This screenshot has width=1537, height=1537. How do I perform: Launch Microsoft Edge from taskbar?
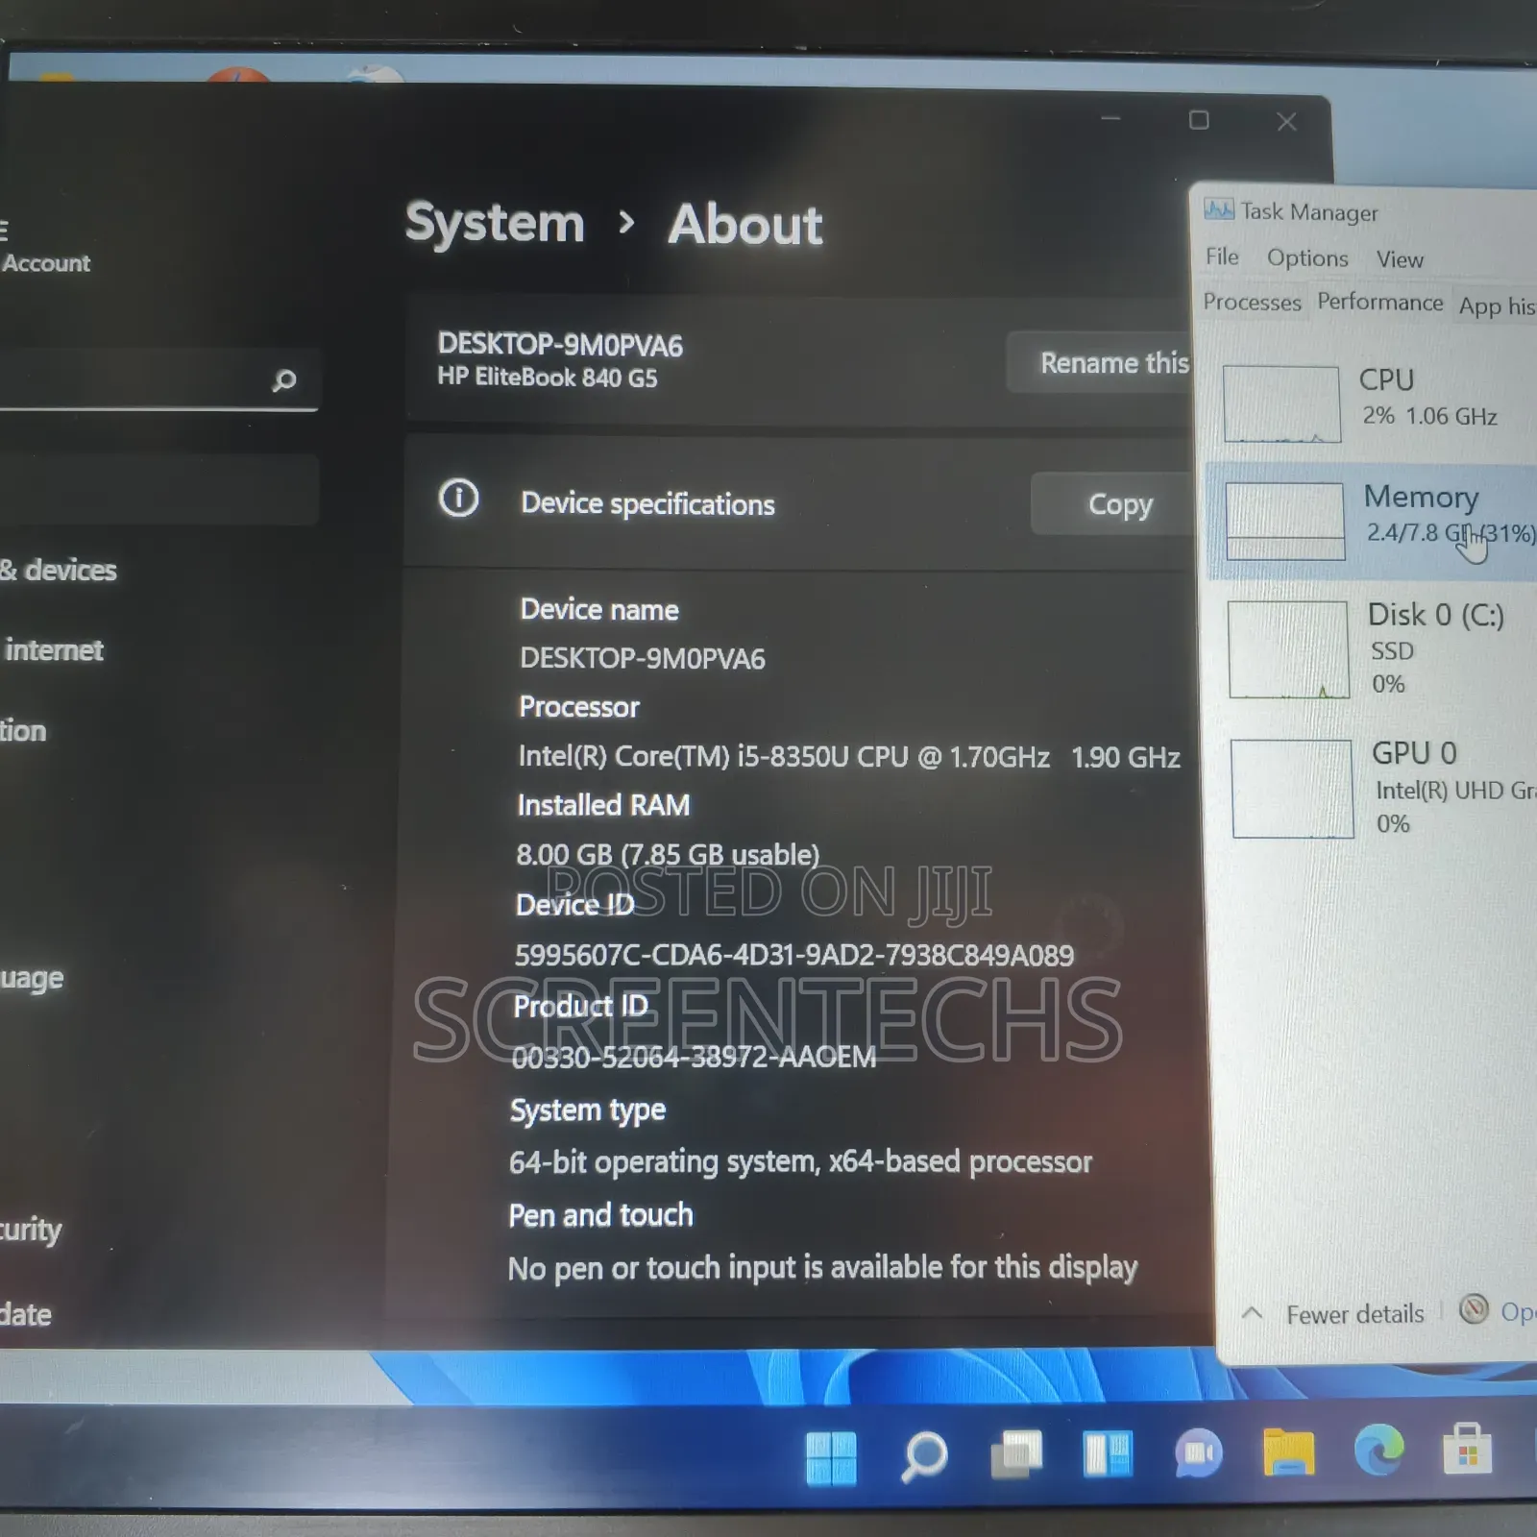(x=1378, y=1450)
